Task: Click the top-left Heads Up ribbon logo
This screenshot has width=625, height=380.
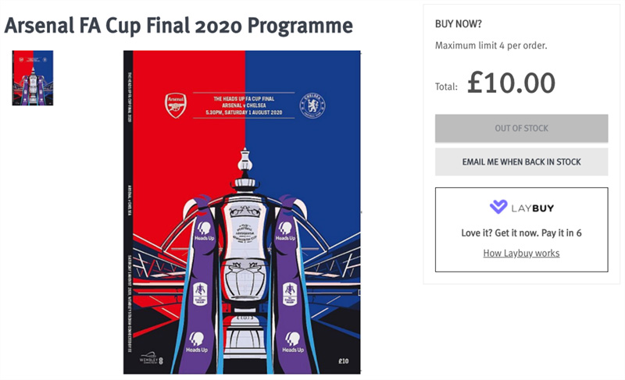Action: [x=204, y=232]
